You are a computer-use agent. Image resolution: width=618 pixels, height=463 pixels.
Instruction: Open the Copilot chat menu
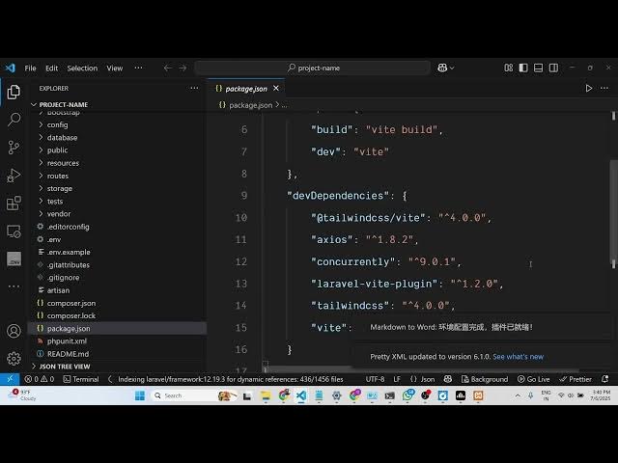[445, 68]
